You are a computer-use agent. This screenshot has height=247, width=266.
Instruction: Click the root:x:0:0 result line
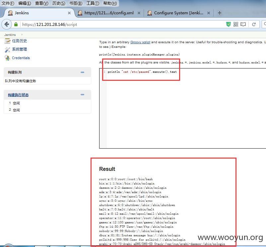pos(126,179)
